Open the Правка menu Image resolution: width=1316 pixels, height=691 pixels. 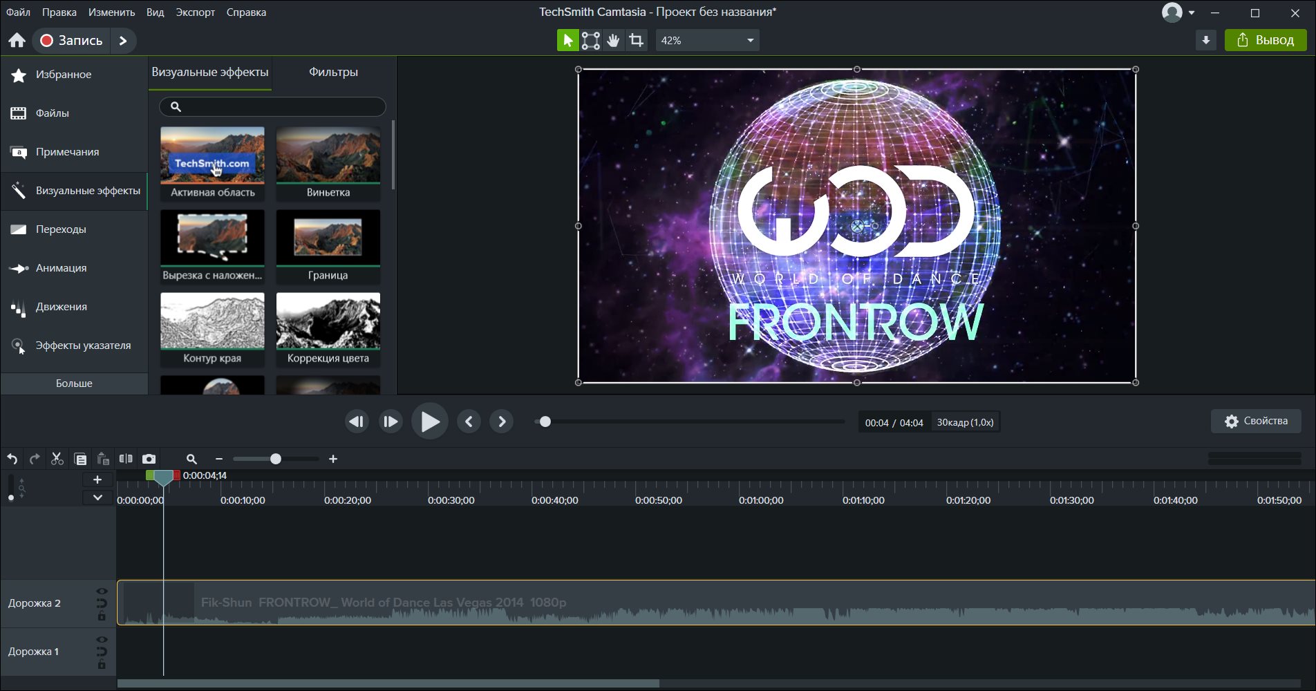point(59,12)
